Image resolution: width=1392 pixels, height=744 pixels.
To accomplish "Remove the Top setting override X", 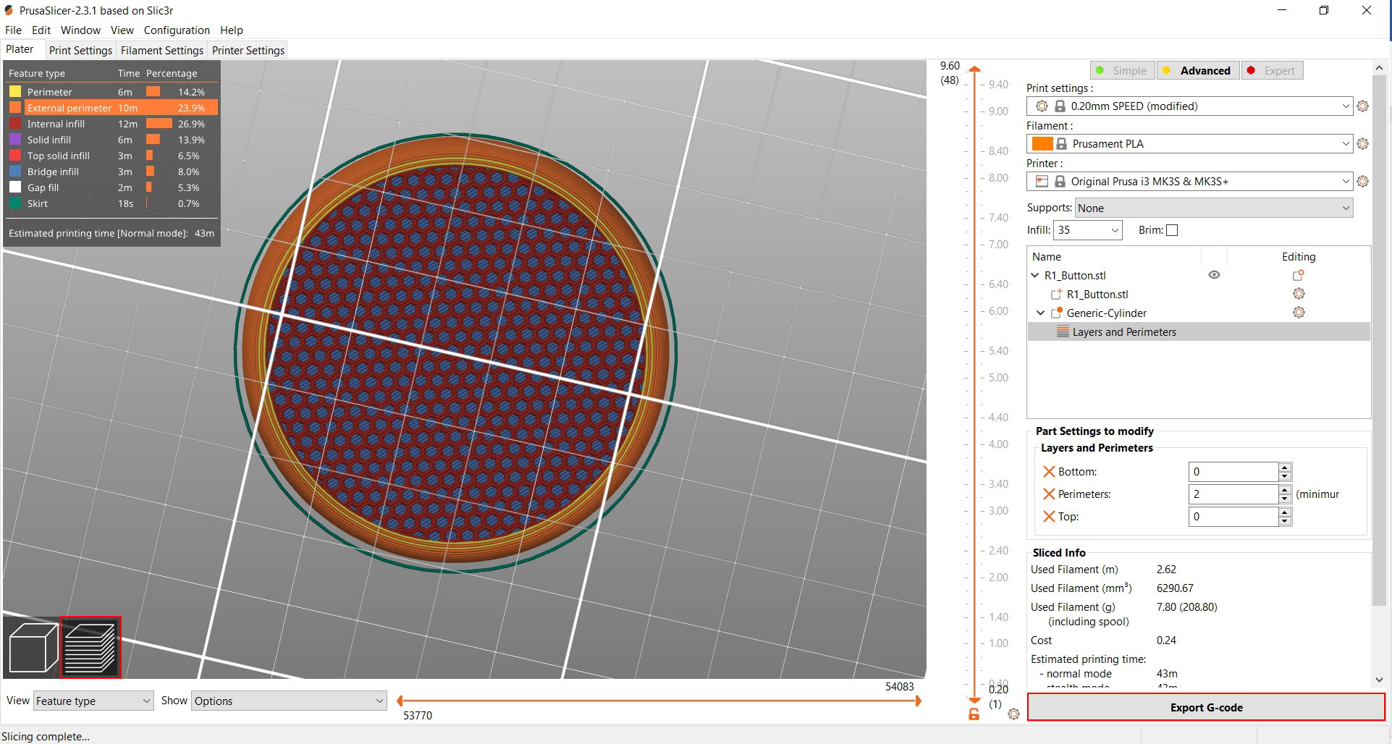I will pos(1049,517).
